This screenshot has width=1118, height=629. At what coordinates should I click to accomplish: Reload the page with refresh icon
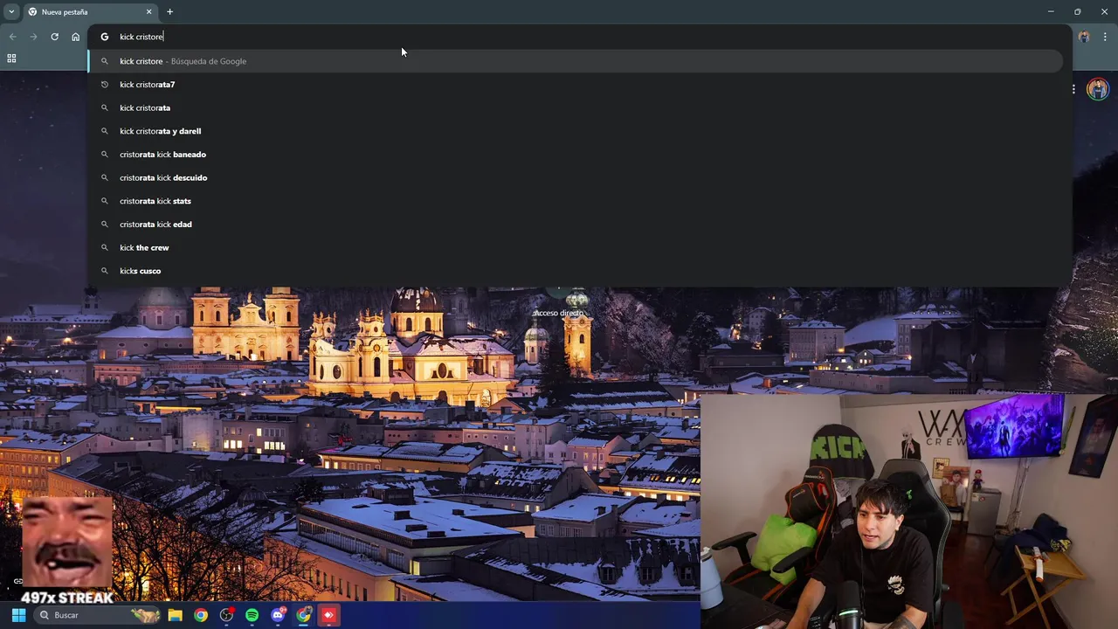pyautogui.click(x=54, y=37)
